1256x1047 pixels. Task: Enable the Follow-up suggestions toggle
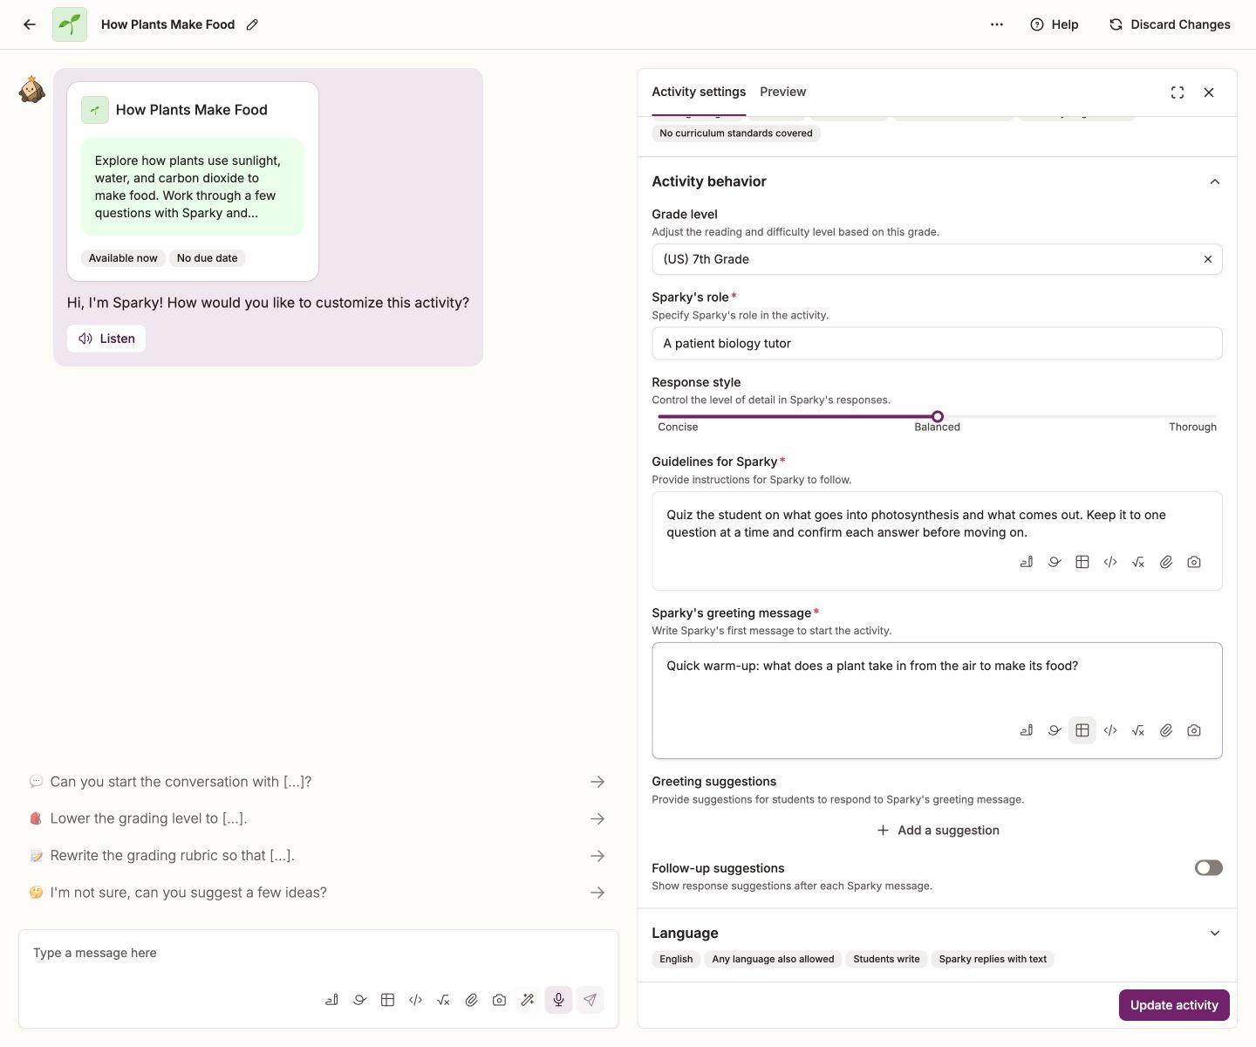1208,867
